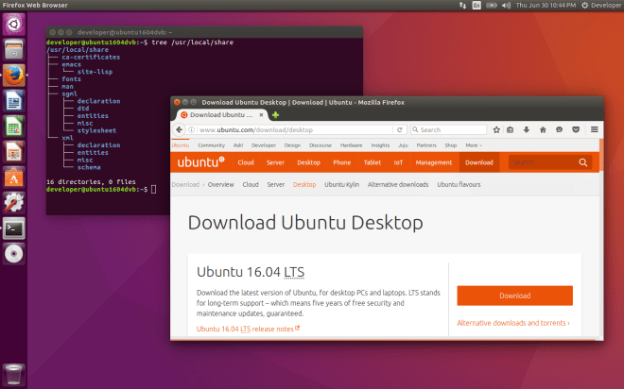Click the Firefox back button

(x=179, y=129)
